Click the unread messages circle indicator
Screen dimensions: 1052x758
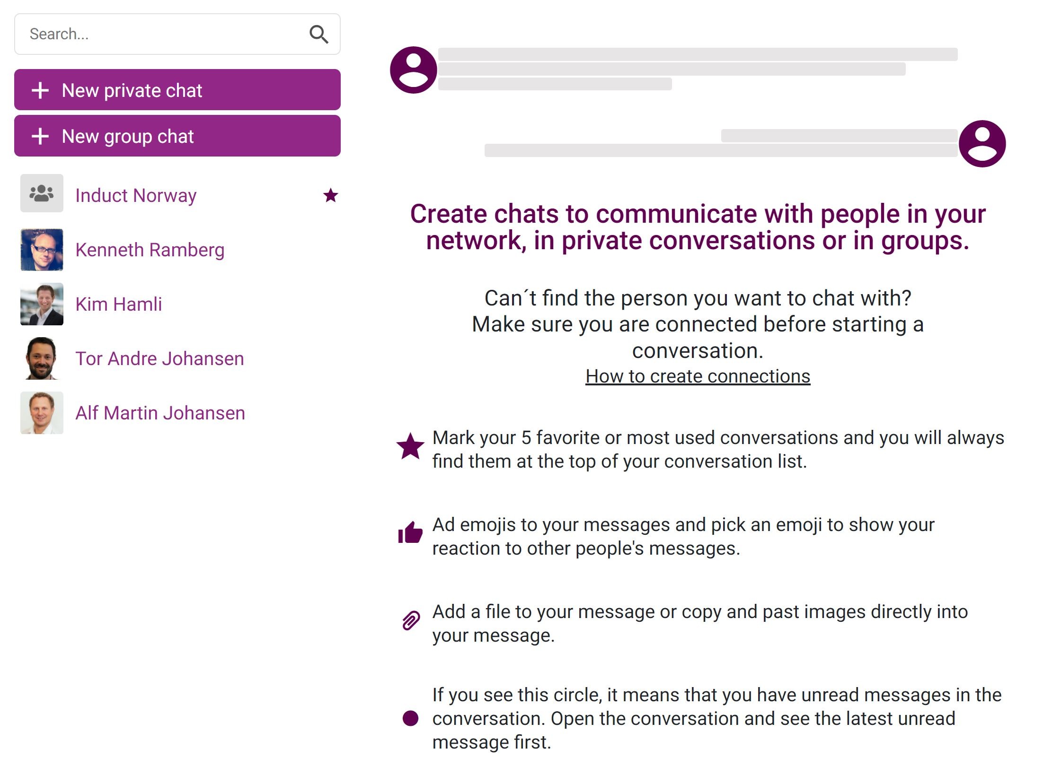[410, 718]
